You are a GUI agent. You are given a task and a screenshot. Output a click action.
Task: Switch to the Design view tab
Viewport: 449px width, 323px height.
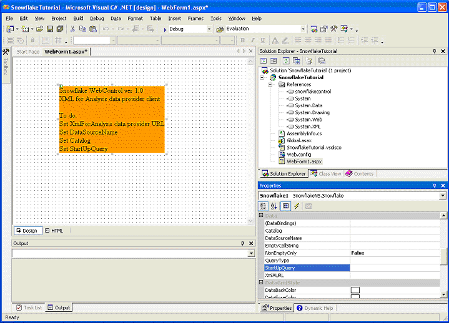coord(27,231)
